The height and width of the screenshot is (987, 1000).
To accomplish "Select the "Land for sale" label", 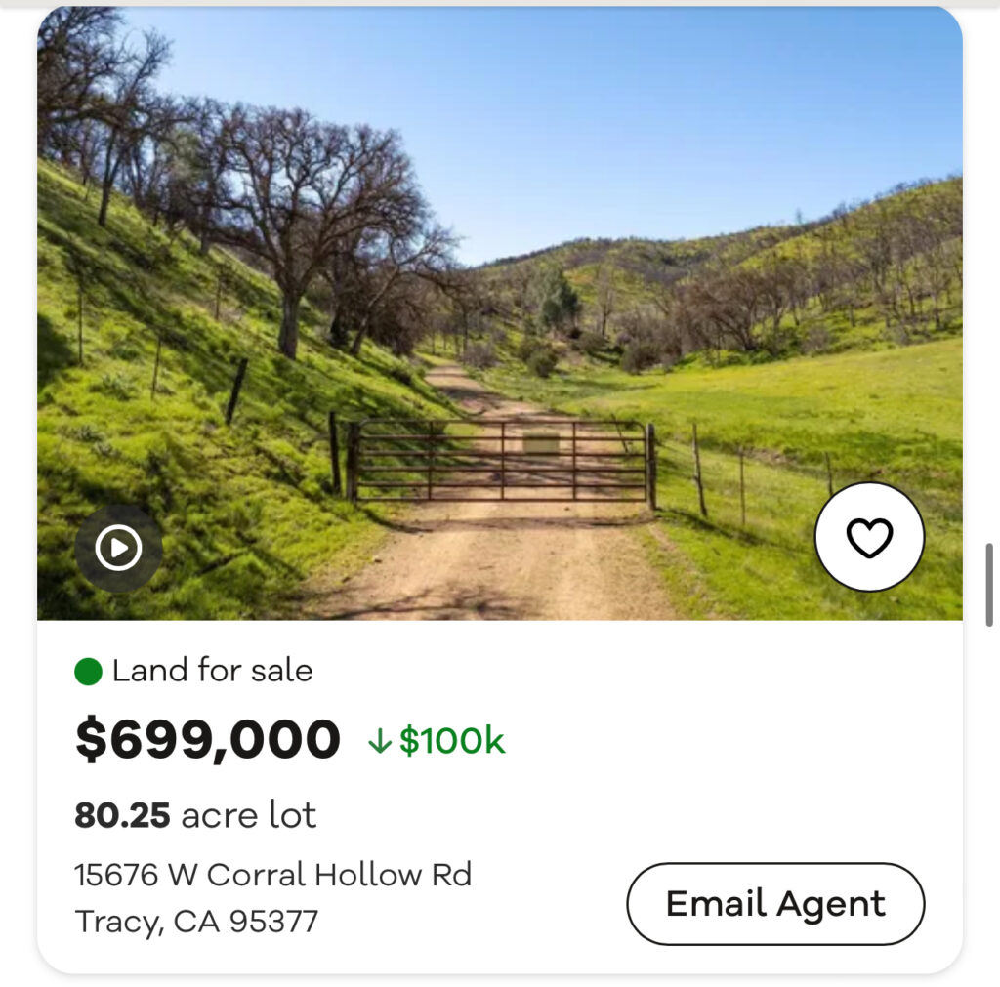I will [212, 671].
